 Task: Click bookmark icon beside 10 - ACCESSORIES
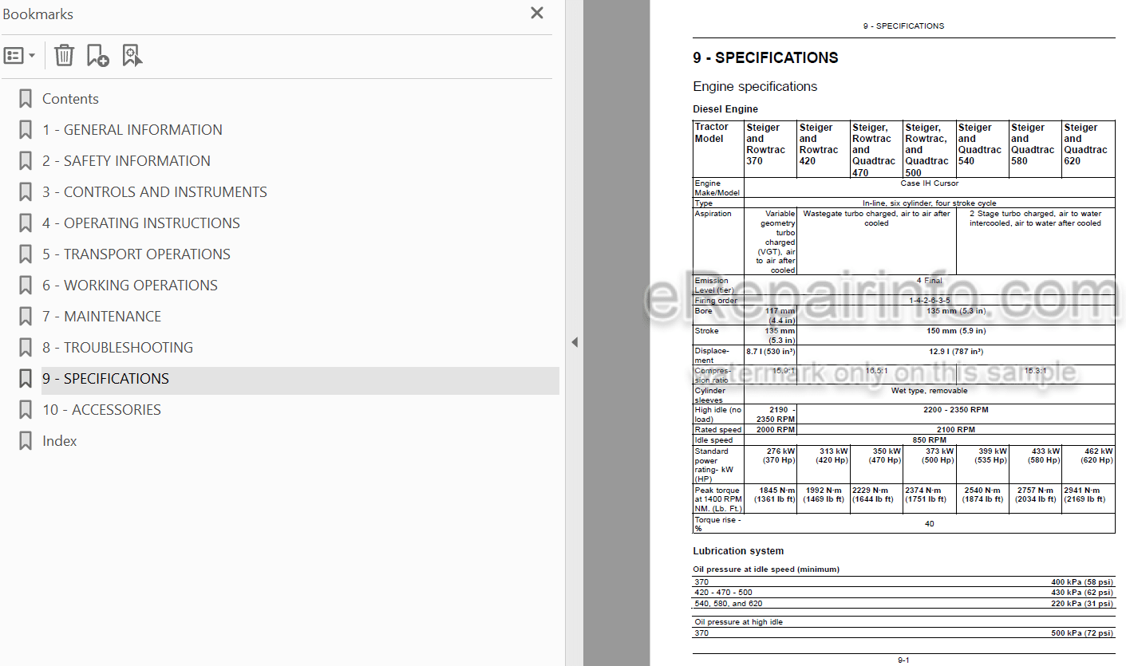pyautogui.click(x=26, y=410)
